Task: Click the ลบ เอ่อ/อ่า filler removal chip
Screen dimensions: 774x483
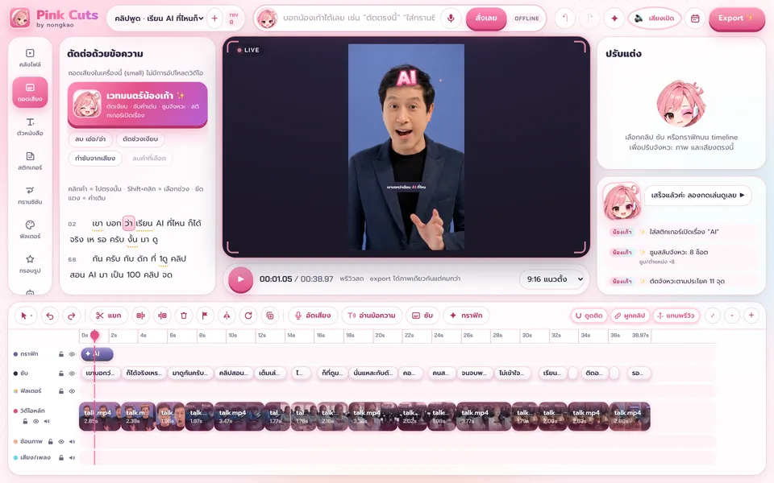Action: click(90, 139)
